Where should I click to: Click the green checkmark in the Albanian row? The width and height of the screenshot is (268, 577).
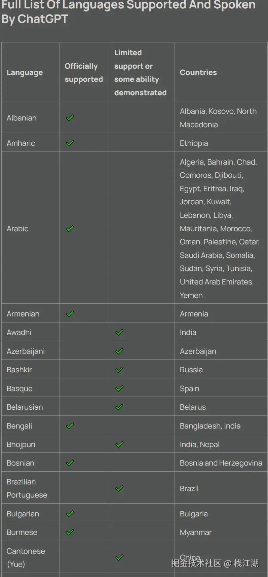point(70,118)
